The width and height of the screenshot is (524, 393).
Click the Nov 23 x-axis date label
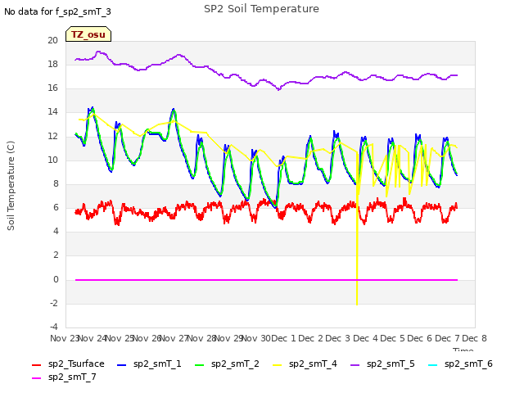[64, 338]
